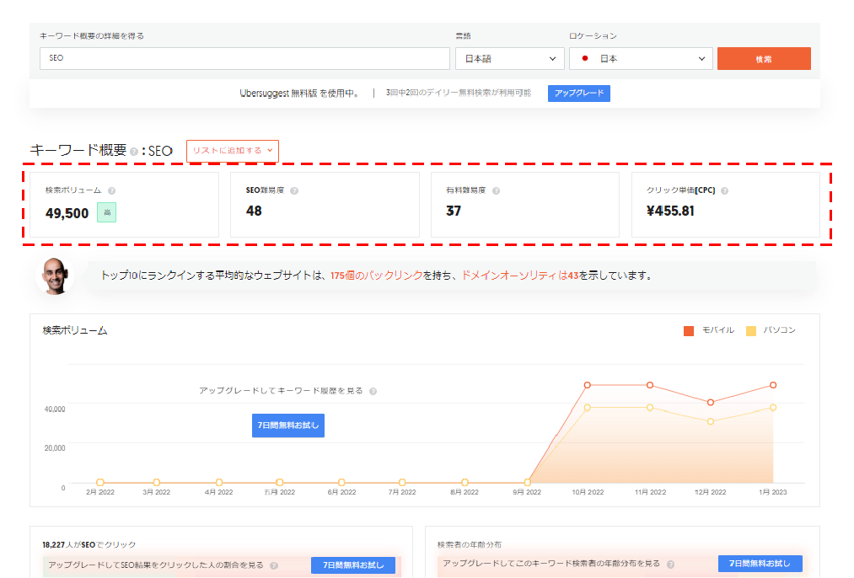Screen dimensions: 854x578
Task: Open the ロケーション dropdown showing 日本
Action: click(641, 59)
